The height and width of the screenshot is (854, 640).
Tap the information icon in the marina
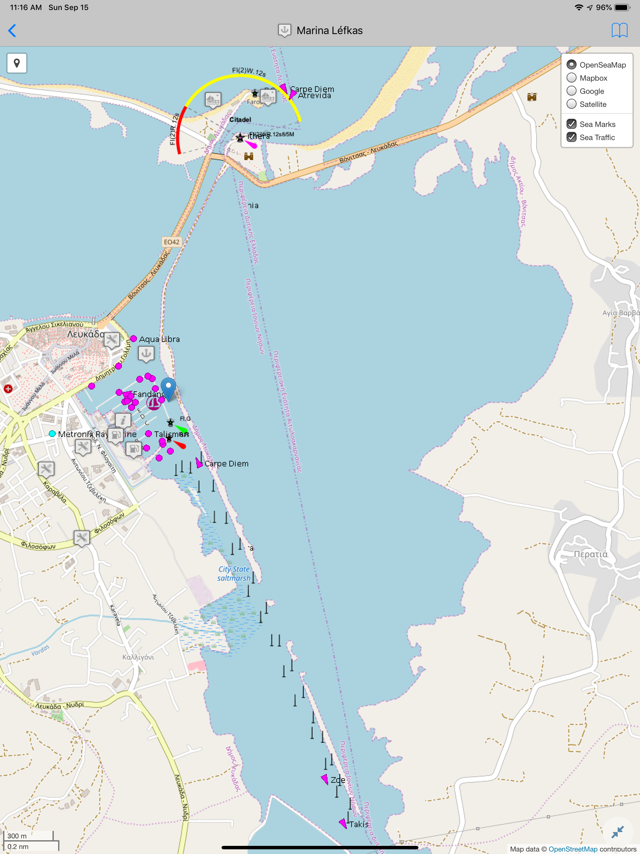pos(123,420)
